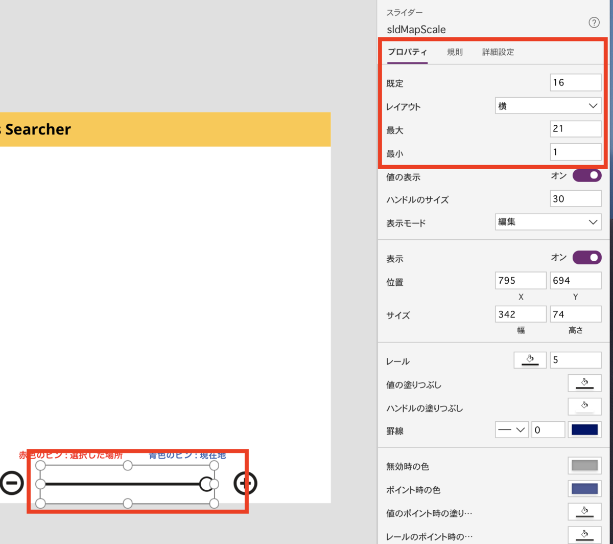Click the navy 罫線 color swatch
The height and width of the screenshot is (544, 613).
point(584,429)
